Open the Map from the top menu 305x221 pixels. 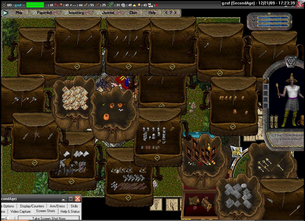(x=19, y=13)
